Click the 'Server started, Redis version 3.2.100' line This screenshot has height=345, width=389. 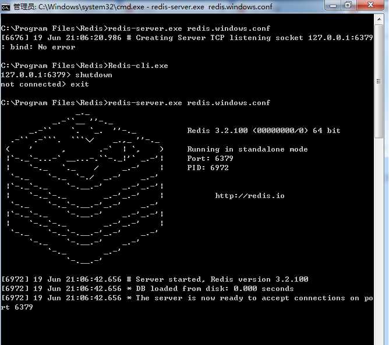click(x=154, y=279)
